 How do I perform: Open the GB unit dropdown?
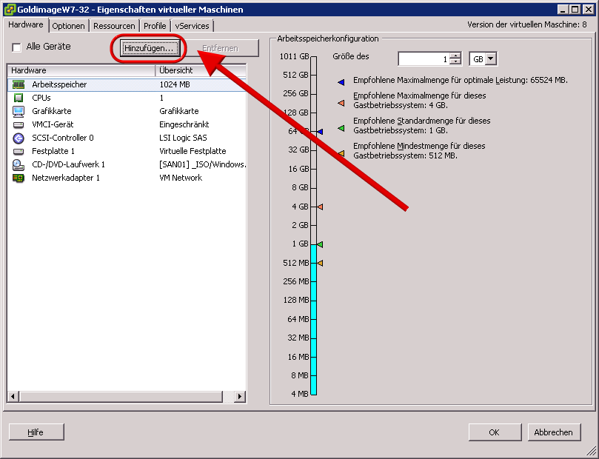click(483, 59)
